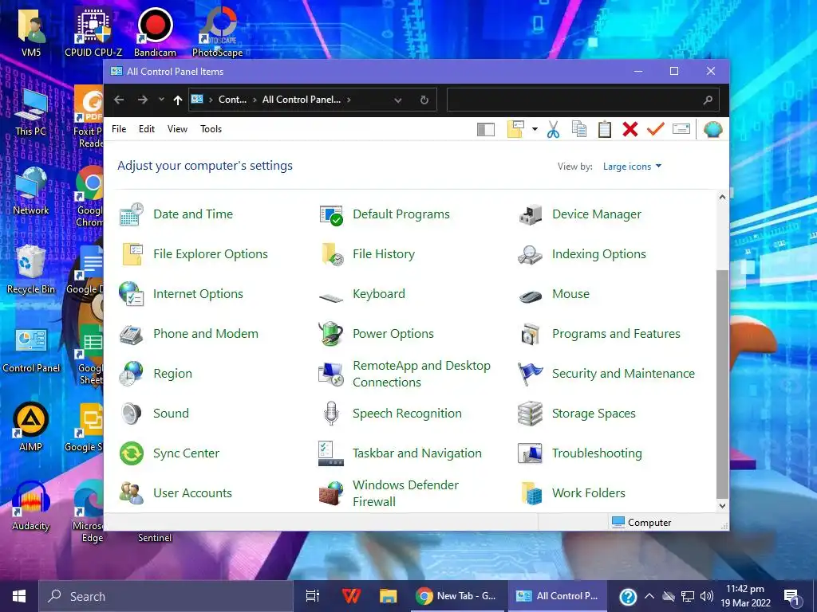
Task: Open the File Explorer taskbar icon
Action: pos(389,596)
